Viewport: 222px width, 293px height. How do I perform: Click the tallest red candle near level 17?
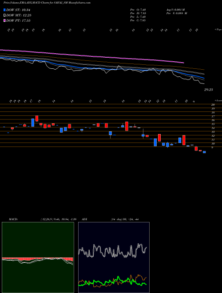click(37, 119)
